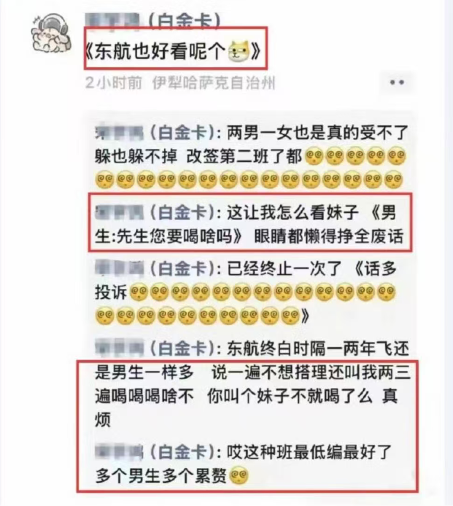Tap the dizzy emoji after 多个累赘
453x506 pixels.
(x=239, y=475)
